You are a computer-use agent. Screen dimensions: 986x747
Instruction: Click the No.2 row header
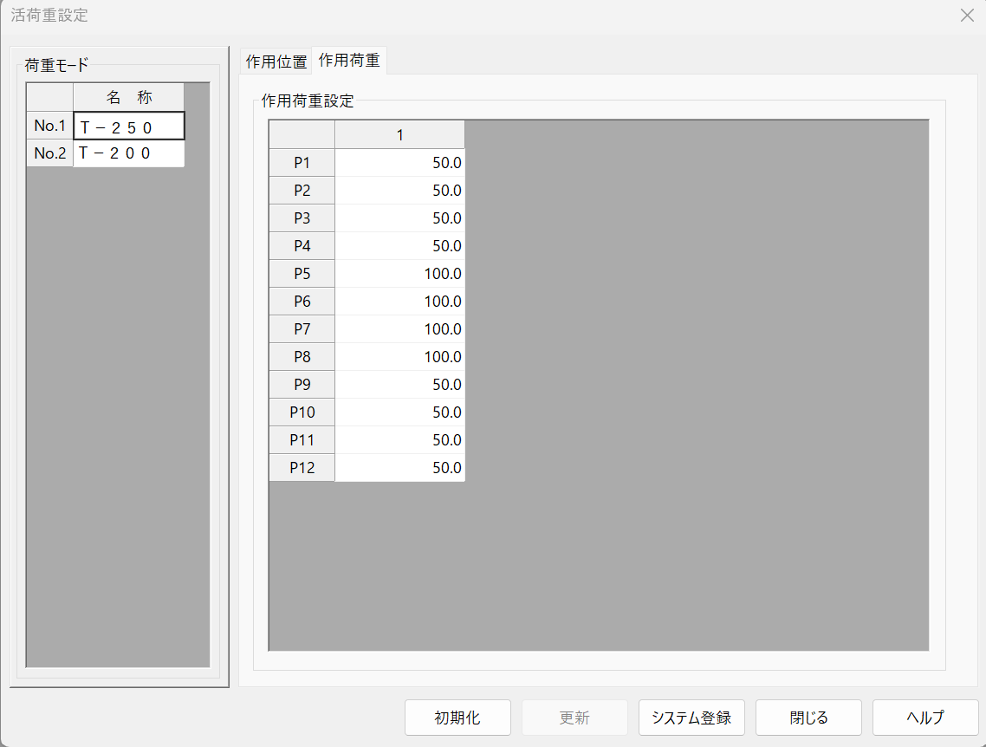click(50, 153)
